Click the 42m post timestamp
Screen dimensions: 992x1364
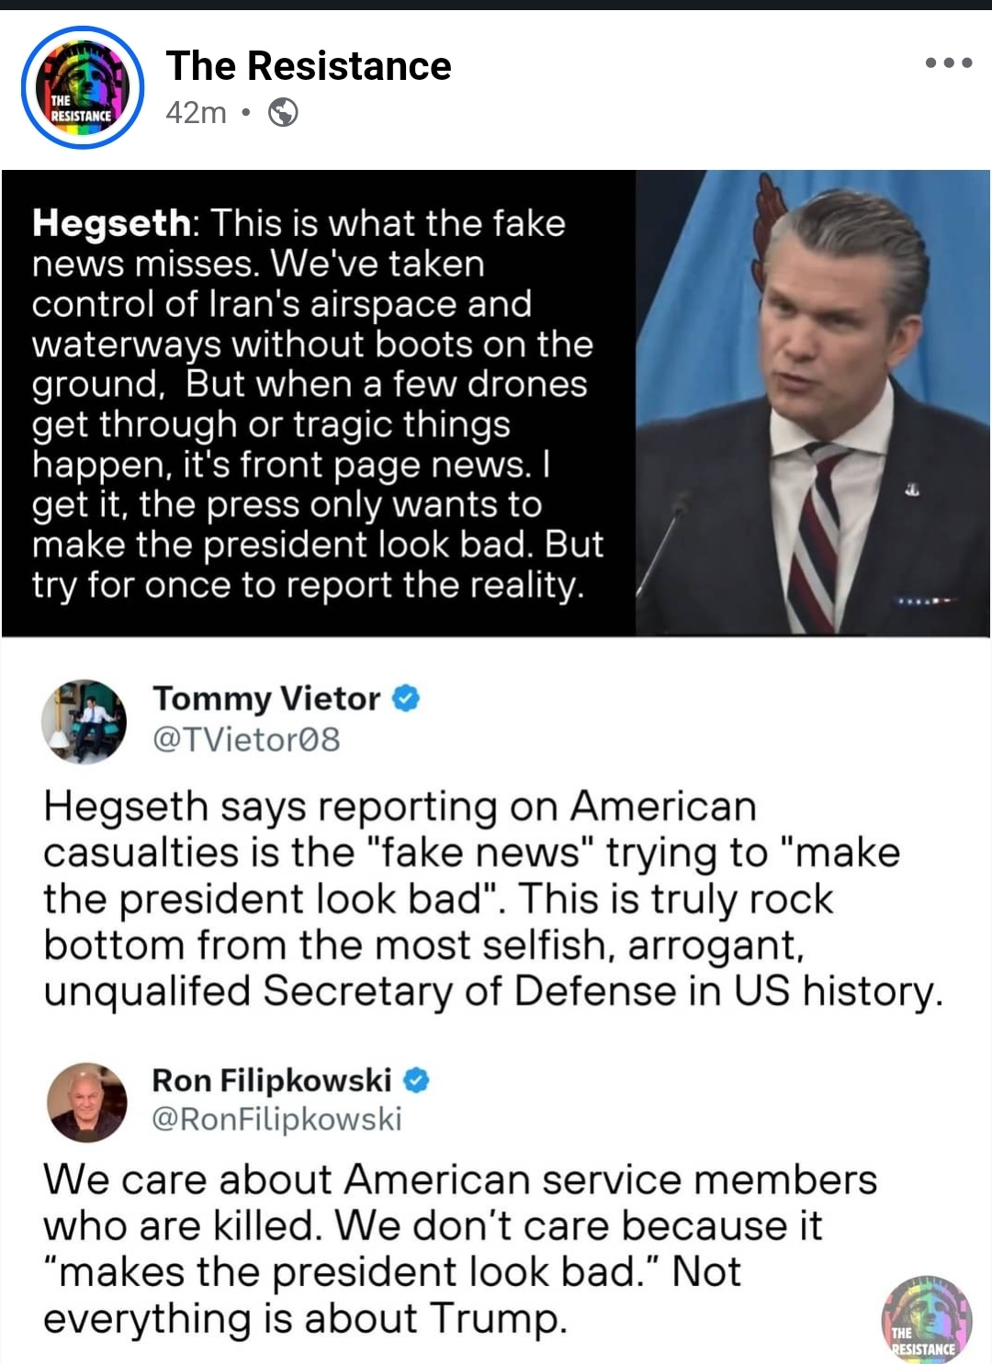click(x=196, y=113)
